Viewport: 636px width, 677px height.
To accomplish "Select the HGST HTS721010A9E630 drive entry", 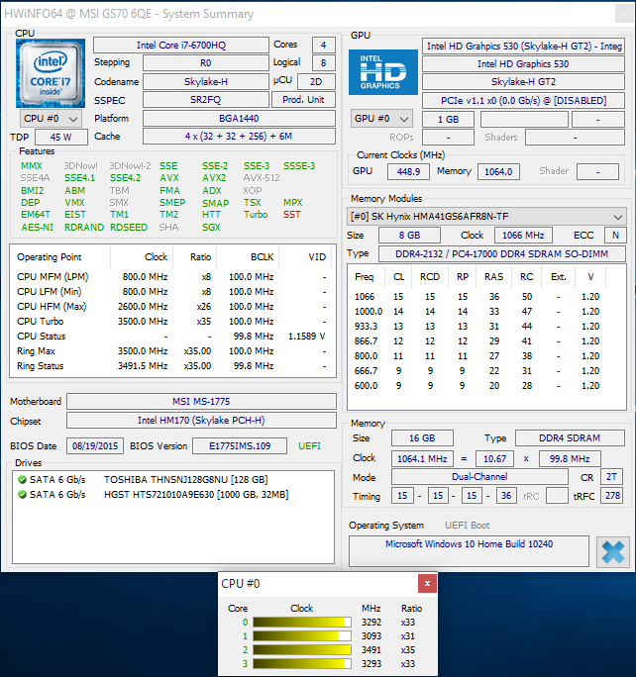I will [172, 494].
